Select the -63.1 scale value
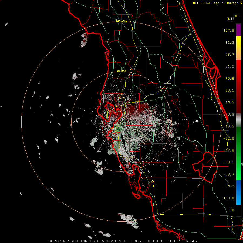Screen dimensions: 243x243 point(229,162)
